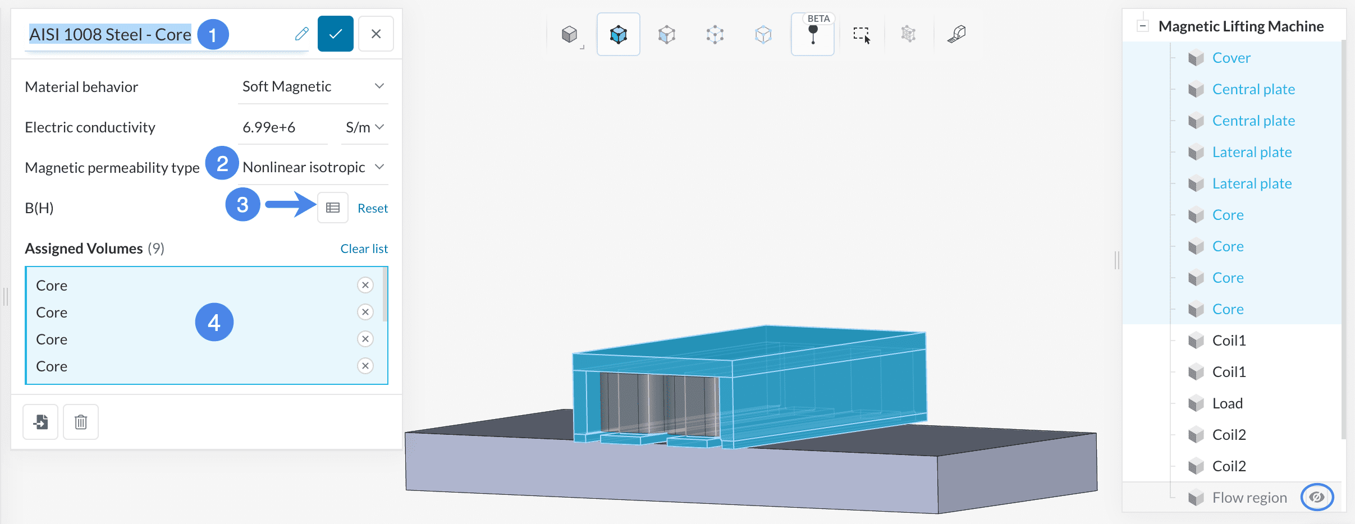1355x524 pixels.
Task: Click the pencil icon to rename the material
Action: [301, 34]
